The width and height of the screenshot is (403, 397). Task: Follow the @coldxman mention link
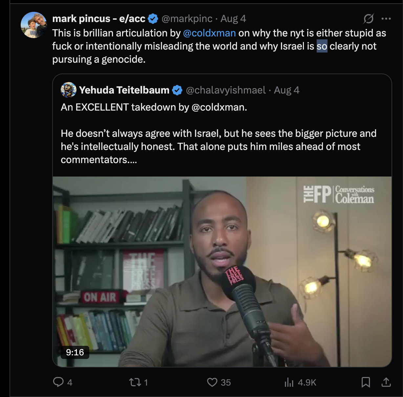(x=209, y=33)
